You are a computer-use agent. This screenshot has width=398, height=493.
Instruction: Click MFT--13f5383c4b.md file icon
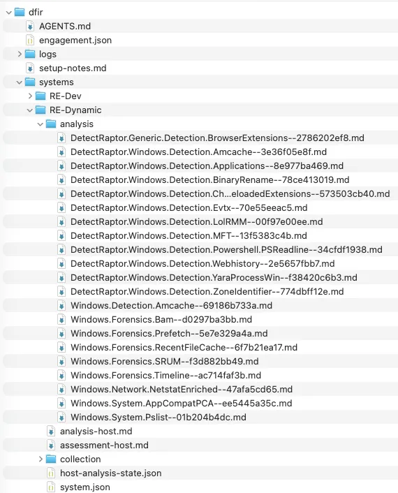pos(61,236)
